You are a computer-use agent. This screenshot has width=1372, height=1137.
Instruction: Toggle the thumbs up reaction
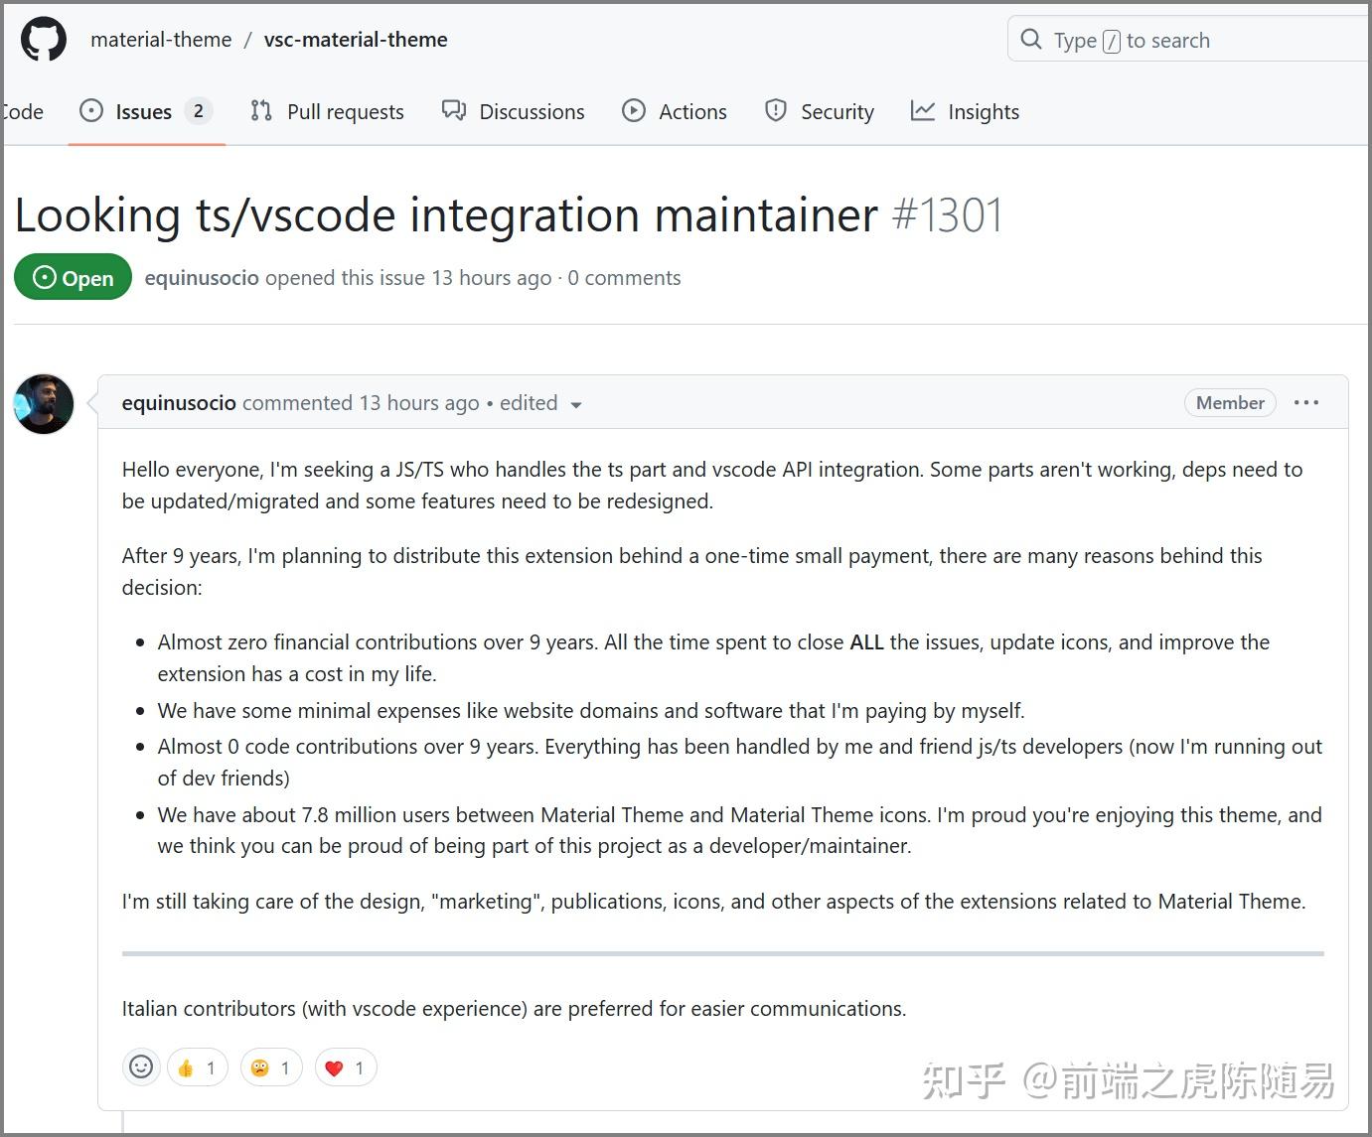(197, 1066)
